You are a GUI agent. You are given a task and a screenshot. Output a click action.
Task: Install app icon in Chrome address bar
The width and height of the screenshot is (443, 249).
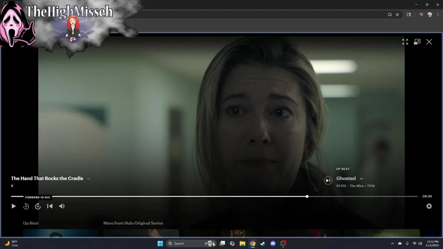[x=390, y=15]
